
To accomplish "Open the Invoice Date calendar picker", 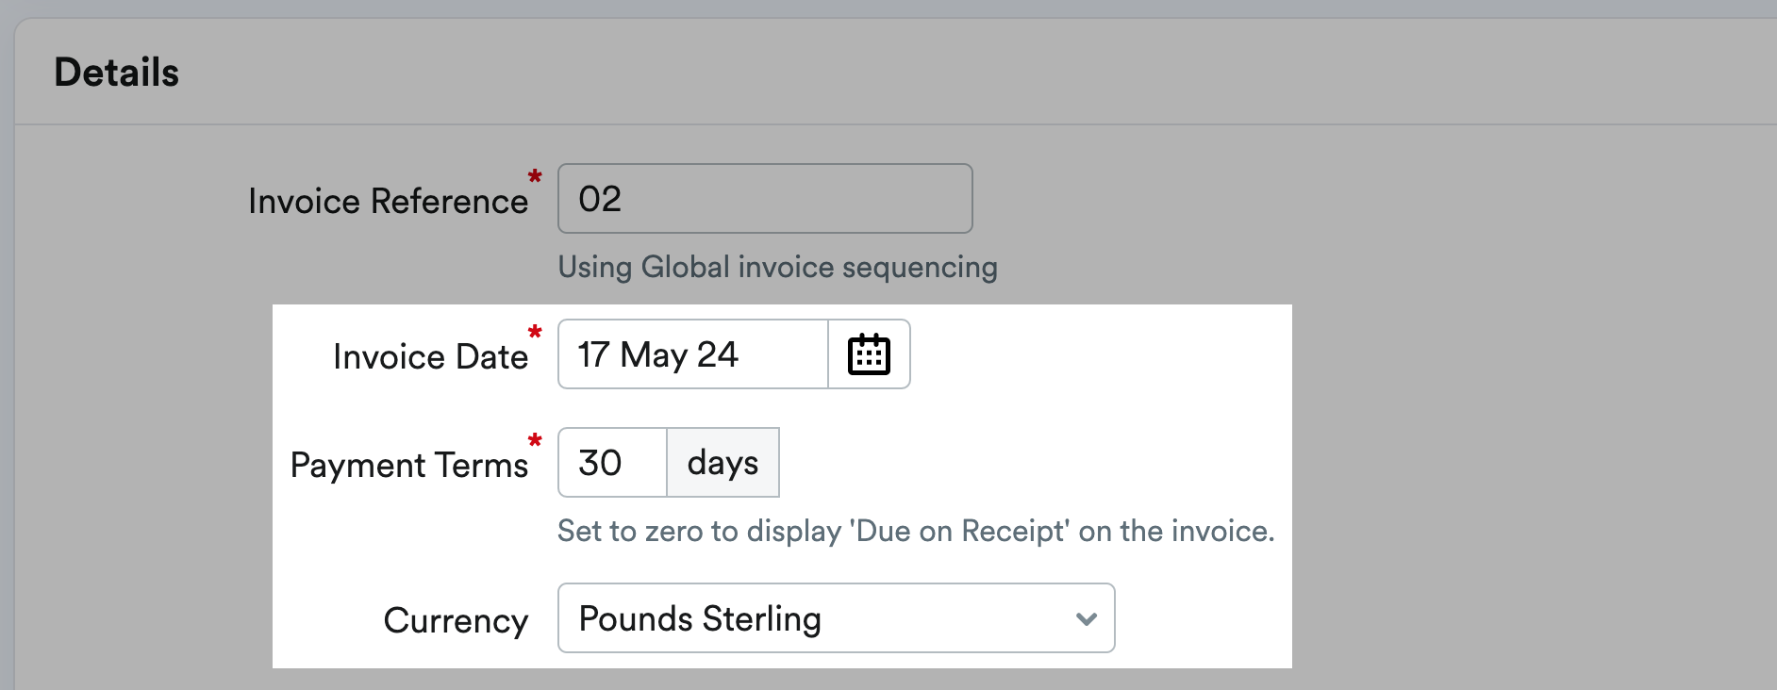I will click(x=869, y=354).
